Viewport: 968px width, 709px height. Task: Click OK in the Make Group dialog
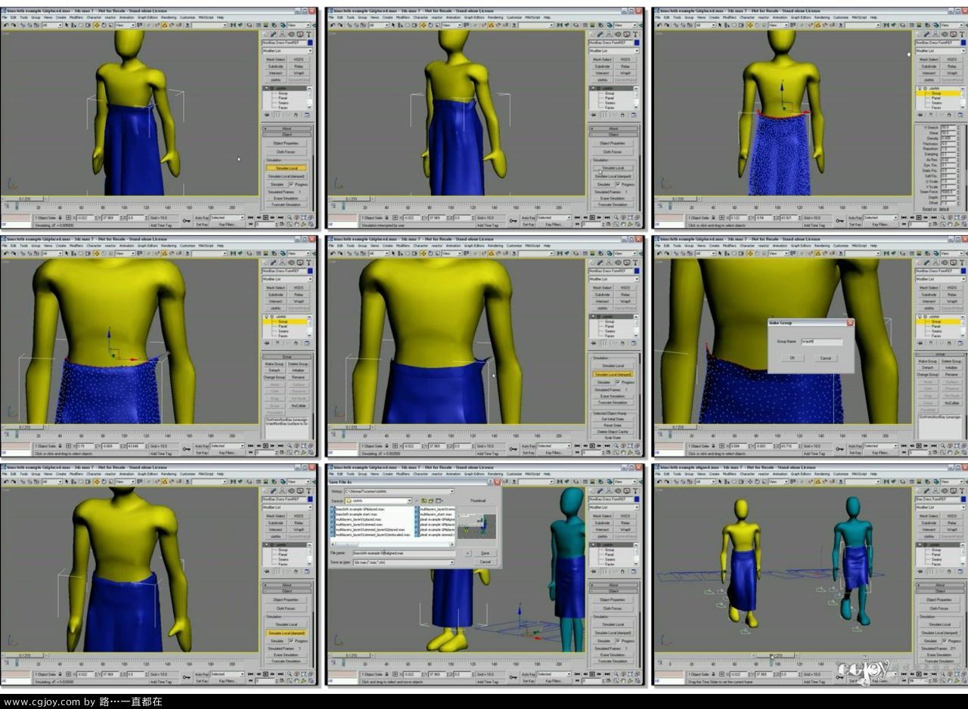pyautogui.click(x=793, y=358)
